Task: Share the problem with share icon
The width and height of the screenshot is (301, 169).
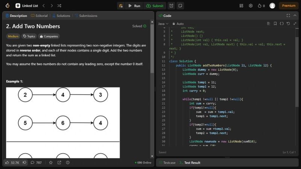Action: click(x=59, y=163)
